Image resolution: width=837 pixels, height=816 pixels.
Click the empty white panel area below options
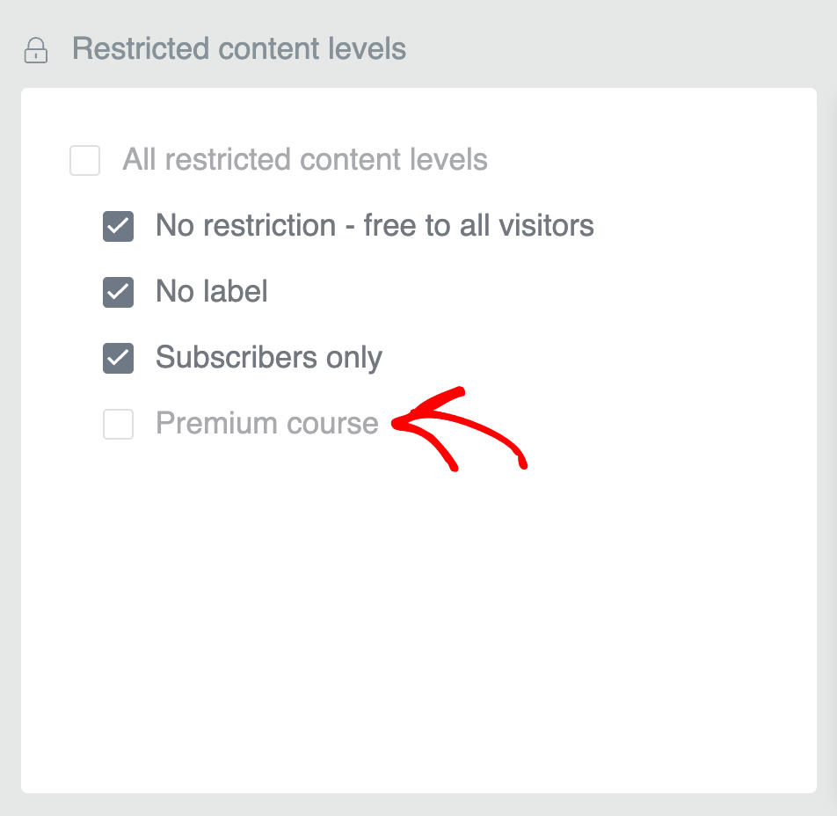coord(418,630)
